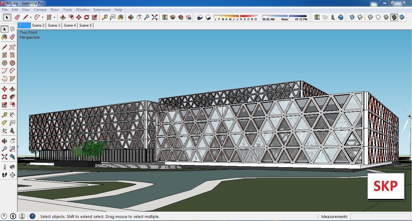Open the Draw menu
This screenshot has width=412, height=221.
(55, 10)
